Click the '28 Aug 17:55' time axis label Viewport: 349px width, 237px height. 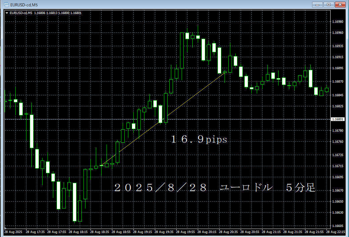[57, 232]
